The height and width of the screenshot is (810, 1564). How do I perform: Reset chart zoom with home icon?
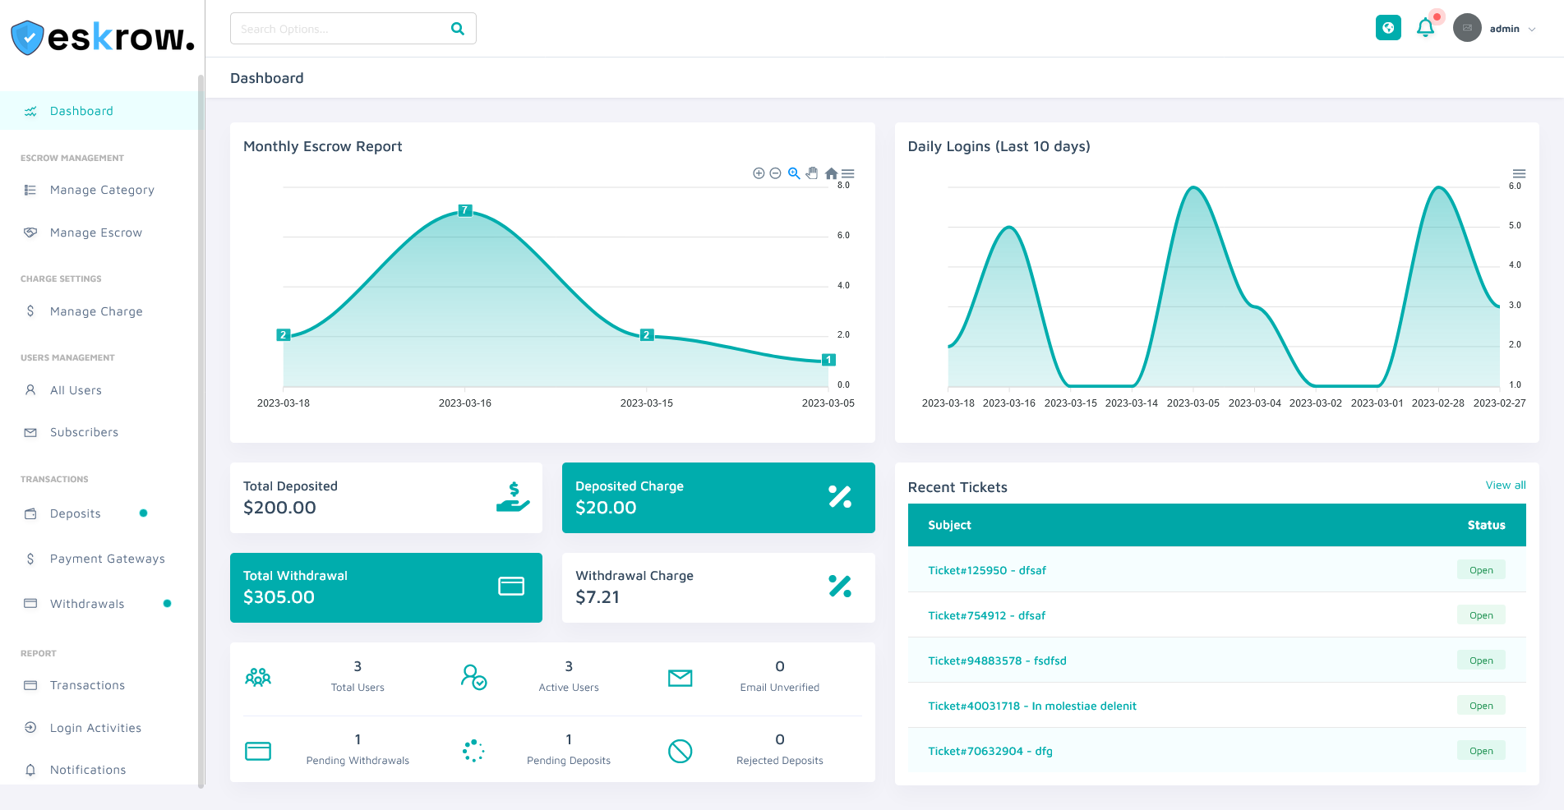tap(831, 173)
